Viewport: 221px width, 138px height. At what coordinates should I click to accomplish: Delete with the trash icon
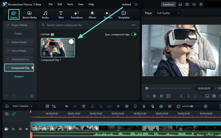[x=84, y=106]
